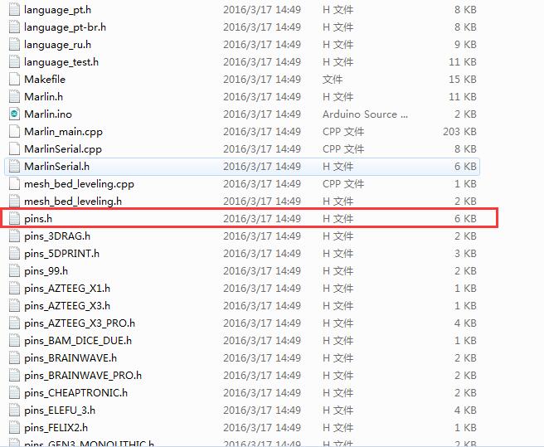Click the 15 KB size of Makefile
This screenshot has height=447, width=544.
point(463,79)
